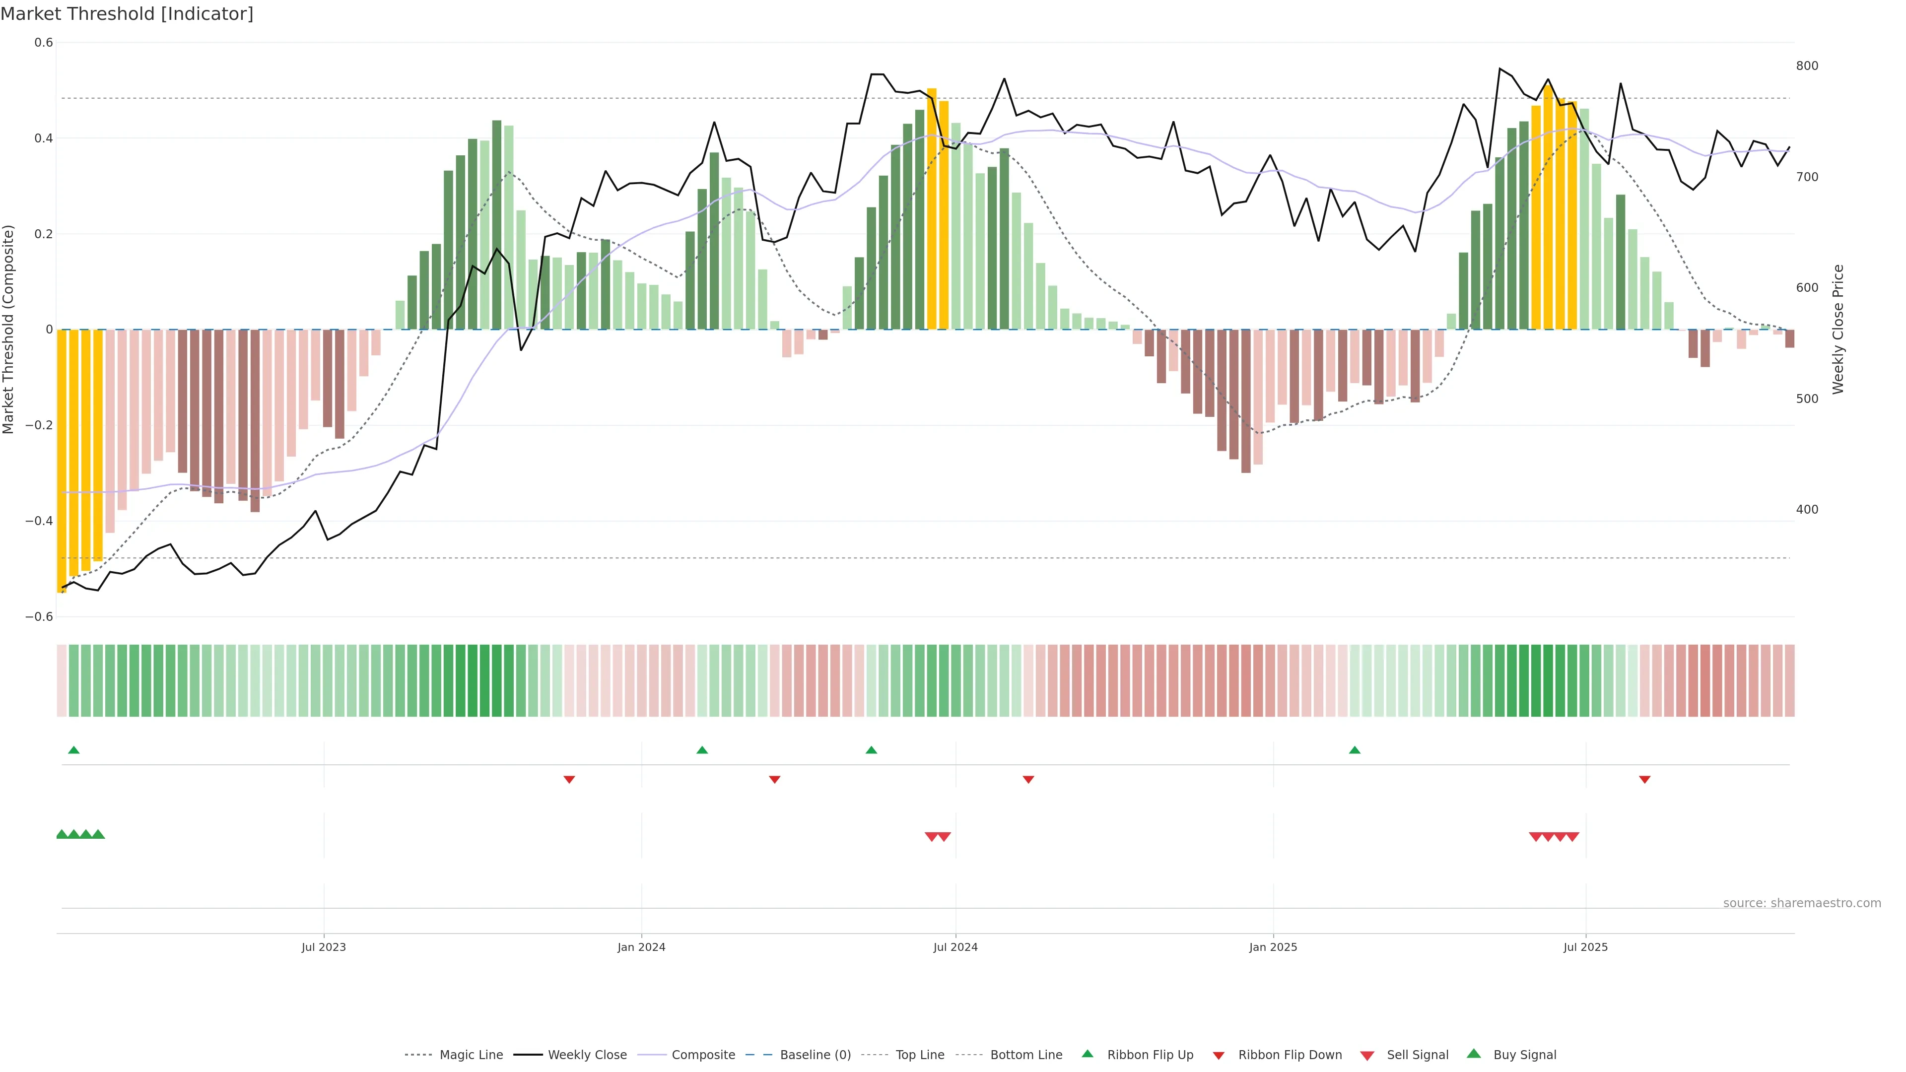Screen dimensions: 1906x1072
Task: Click the Sell Signal legend icon
Action: coord(1367,1056)
